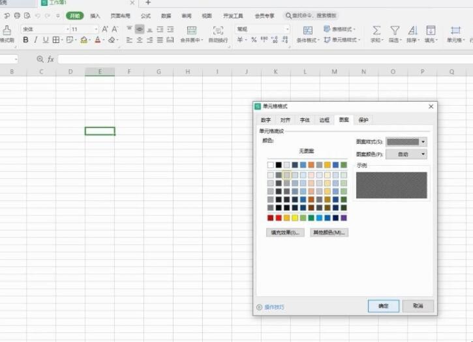Click the undo arrow in quick toolbar
Viewport: 473px width, 342px height.
pos(37,16)
